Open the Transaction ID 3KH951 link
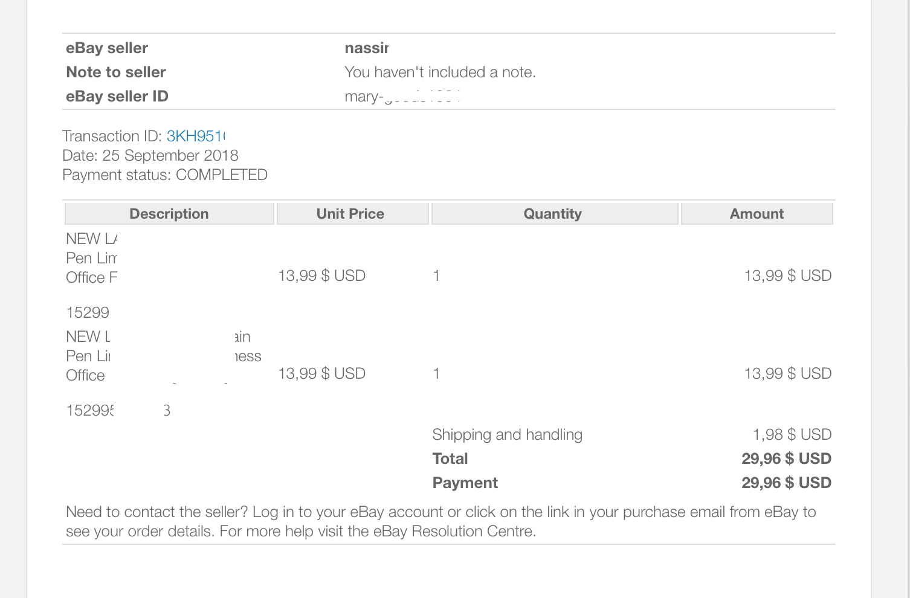Image resolution: width=910 pixels, height=598 pixels. point(196,136)
